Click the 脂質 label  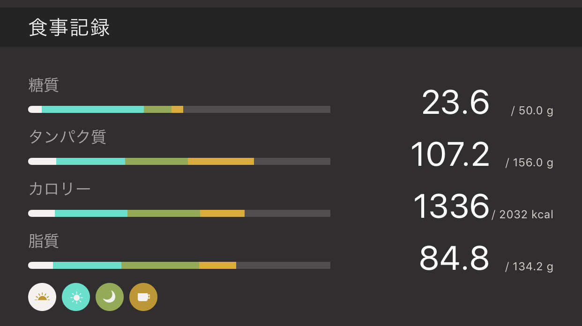[44, 241]
